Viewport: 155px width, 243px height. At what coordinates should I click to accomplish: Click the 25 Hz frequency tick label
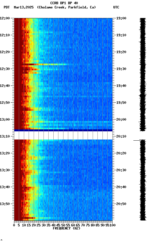point(38,225)
